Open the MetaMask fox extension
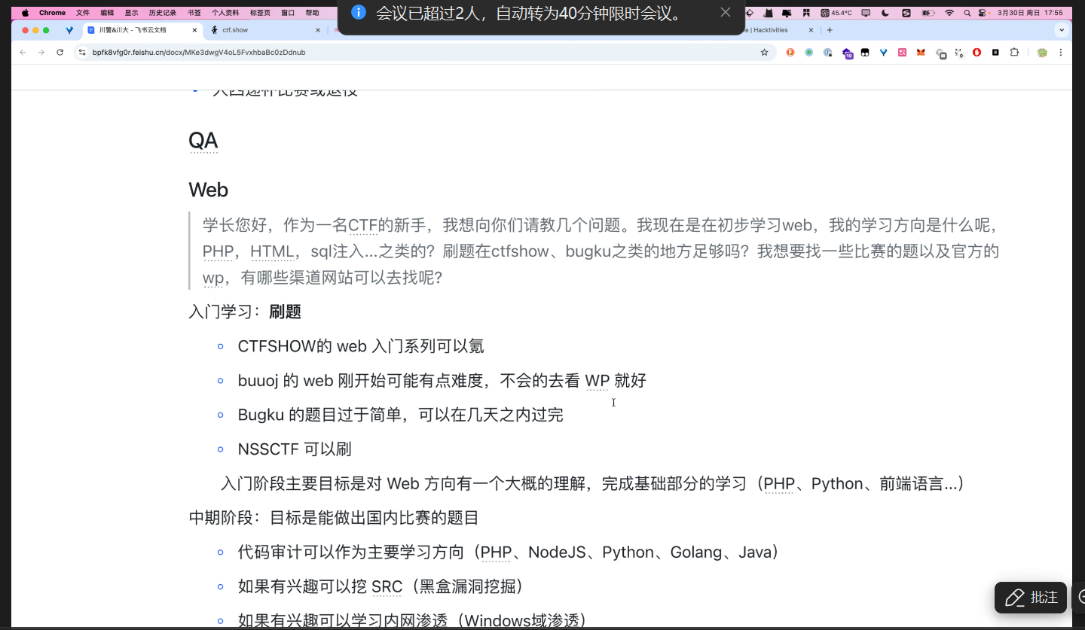Viewport: 1085px width, 630px height. [x=921, y=53]
